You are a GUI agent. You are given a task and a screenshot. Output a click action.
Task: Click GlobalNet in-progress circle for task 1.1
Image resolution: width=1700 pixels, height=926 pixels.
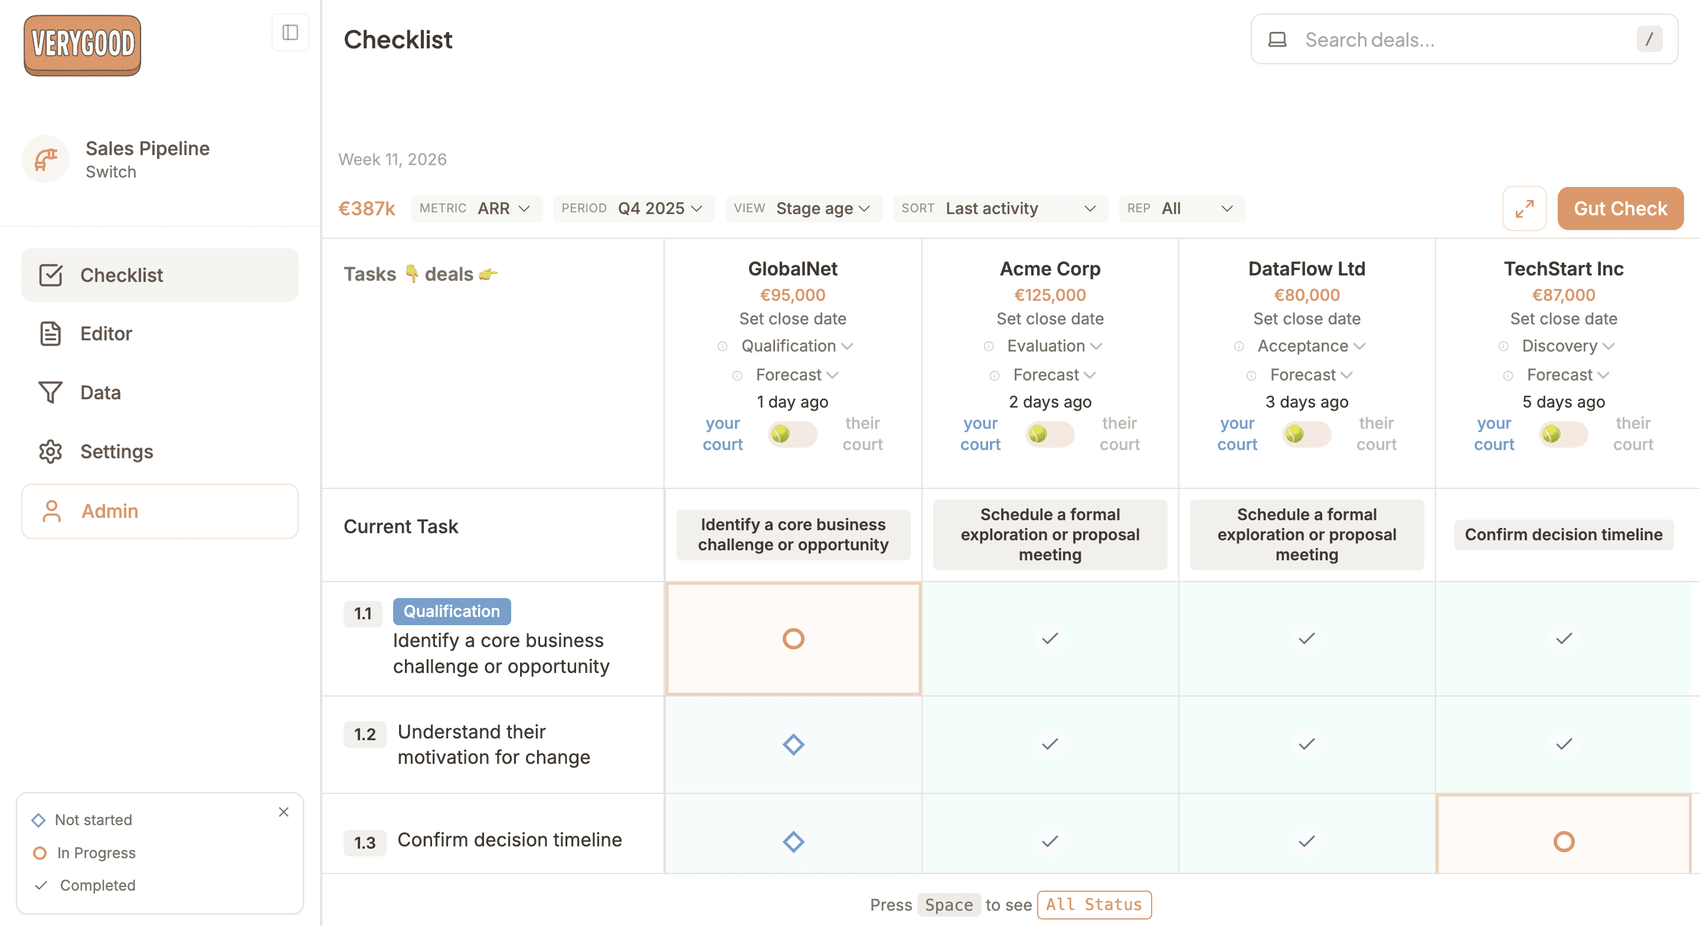click(793, 638)
